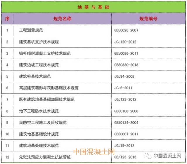Select 建筑桩基技术规范 entry
The height and width of the screenshot is (164, 187).
pos(35,76)
